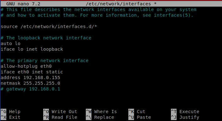This screenshot has height=121, width=222.
Task: Select the ^T Execute shortcut
Action: coord(185,112)
